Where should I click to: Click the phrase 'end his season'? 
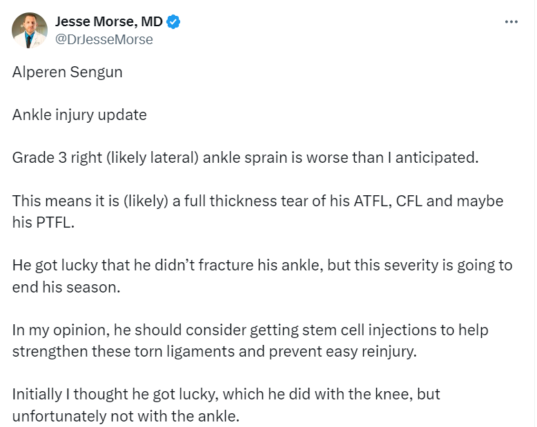66,287
